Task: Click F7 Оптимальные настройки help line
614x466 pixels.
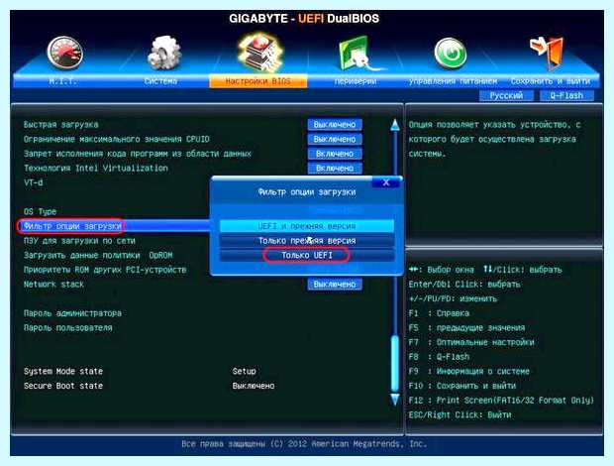Action: [471, 342]
